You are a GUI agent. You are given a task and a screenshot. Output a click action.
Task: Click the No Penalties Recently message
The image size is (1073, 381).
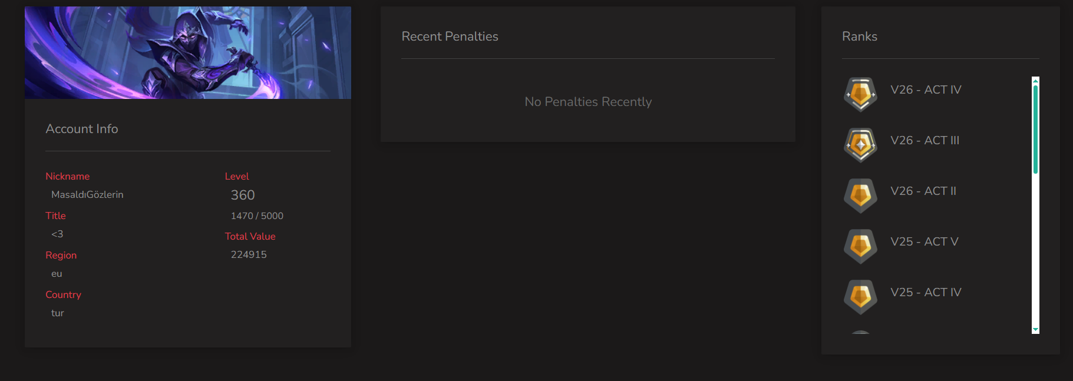588,102
